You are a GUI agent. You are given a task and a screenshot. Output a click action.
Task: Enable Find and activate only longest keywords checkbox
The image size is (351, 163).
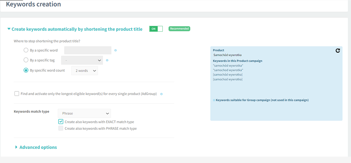17,93
